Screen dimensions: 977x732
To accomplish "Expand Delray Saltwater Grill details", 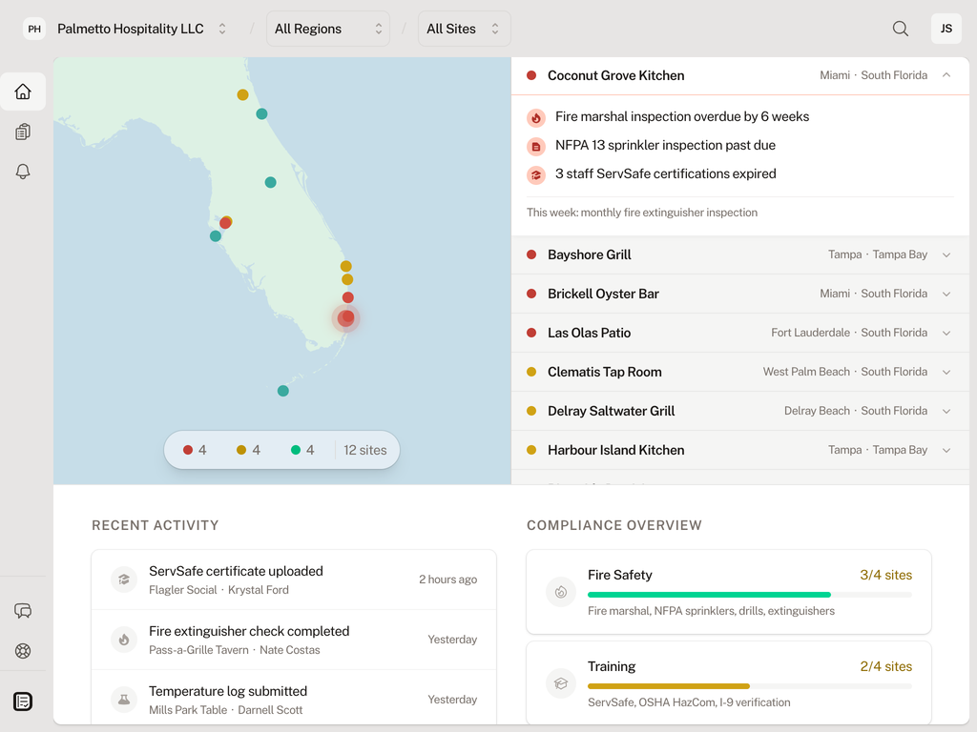I will pos(946,411).
